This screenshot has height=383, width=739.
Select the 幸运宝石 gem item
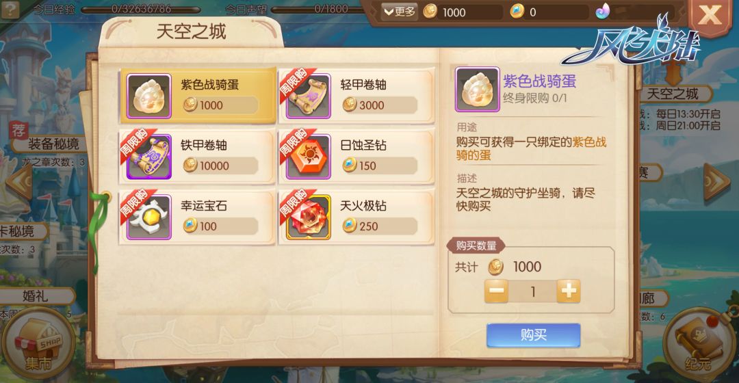click(198, 217)
